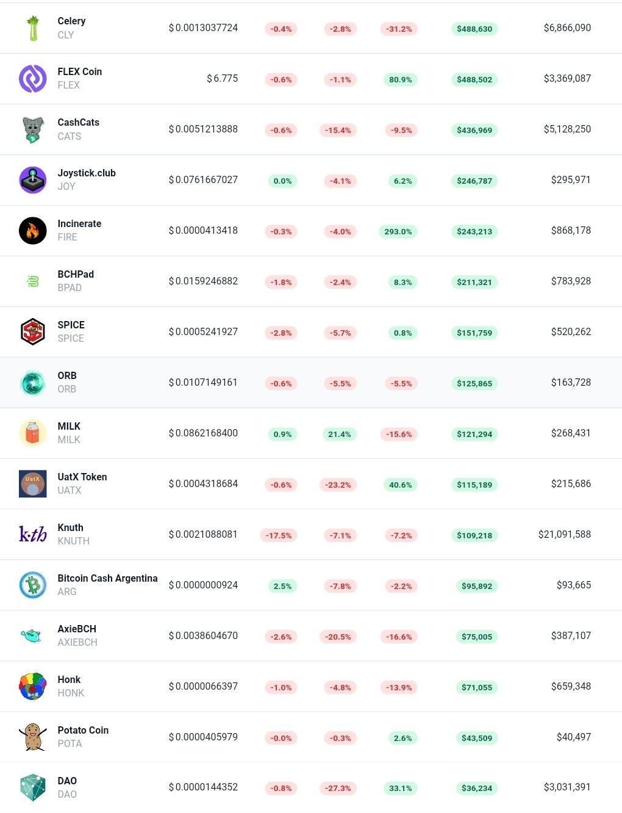Click the SPICE hexagon logo
The image size is (622, 813).
(x=33, y=332)
